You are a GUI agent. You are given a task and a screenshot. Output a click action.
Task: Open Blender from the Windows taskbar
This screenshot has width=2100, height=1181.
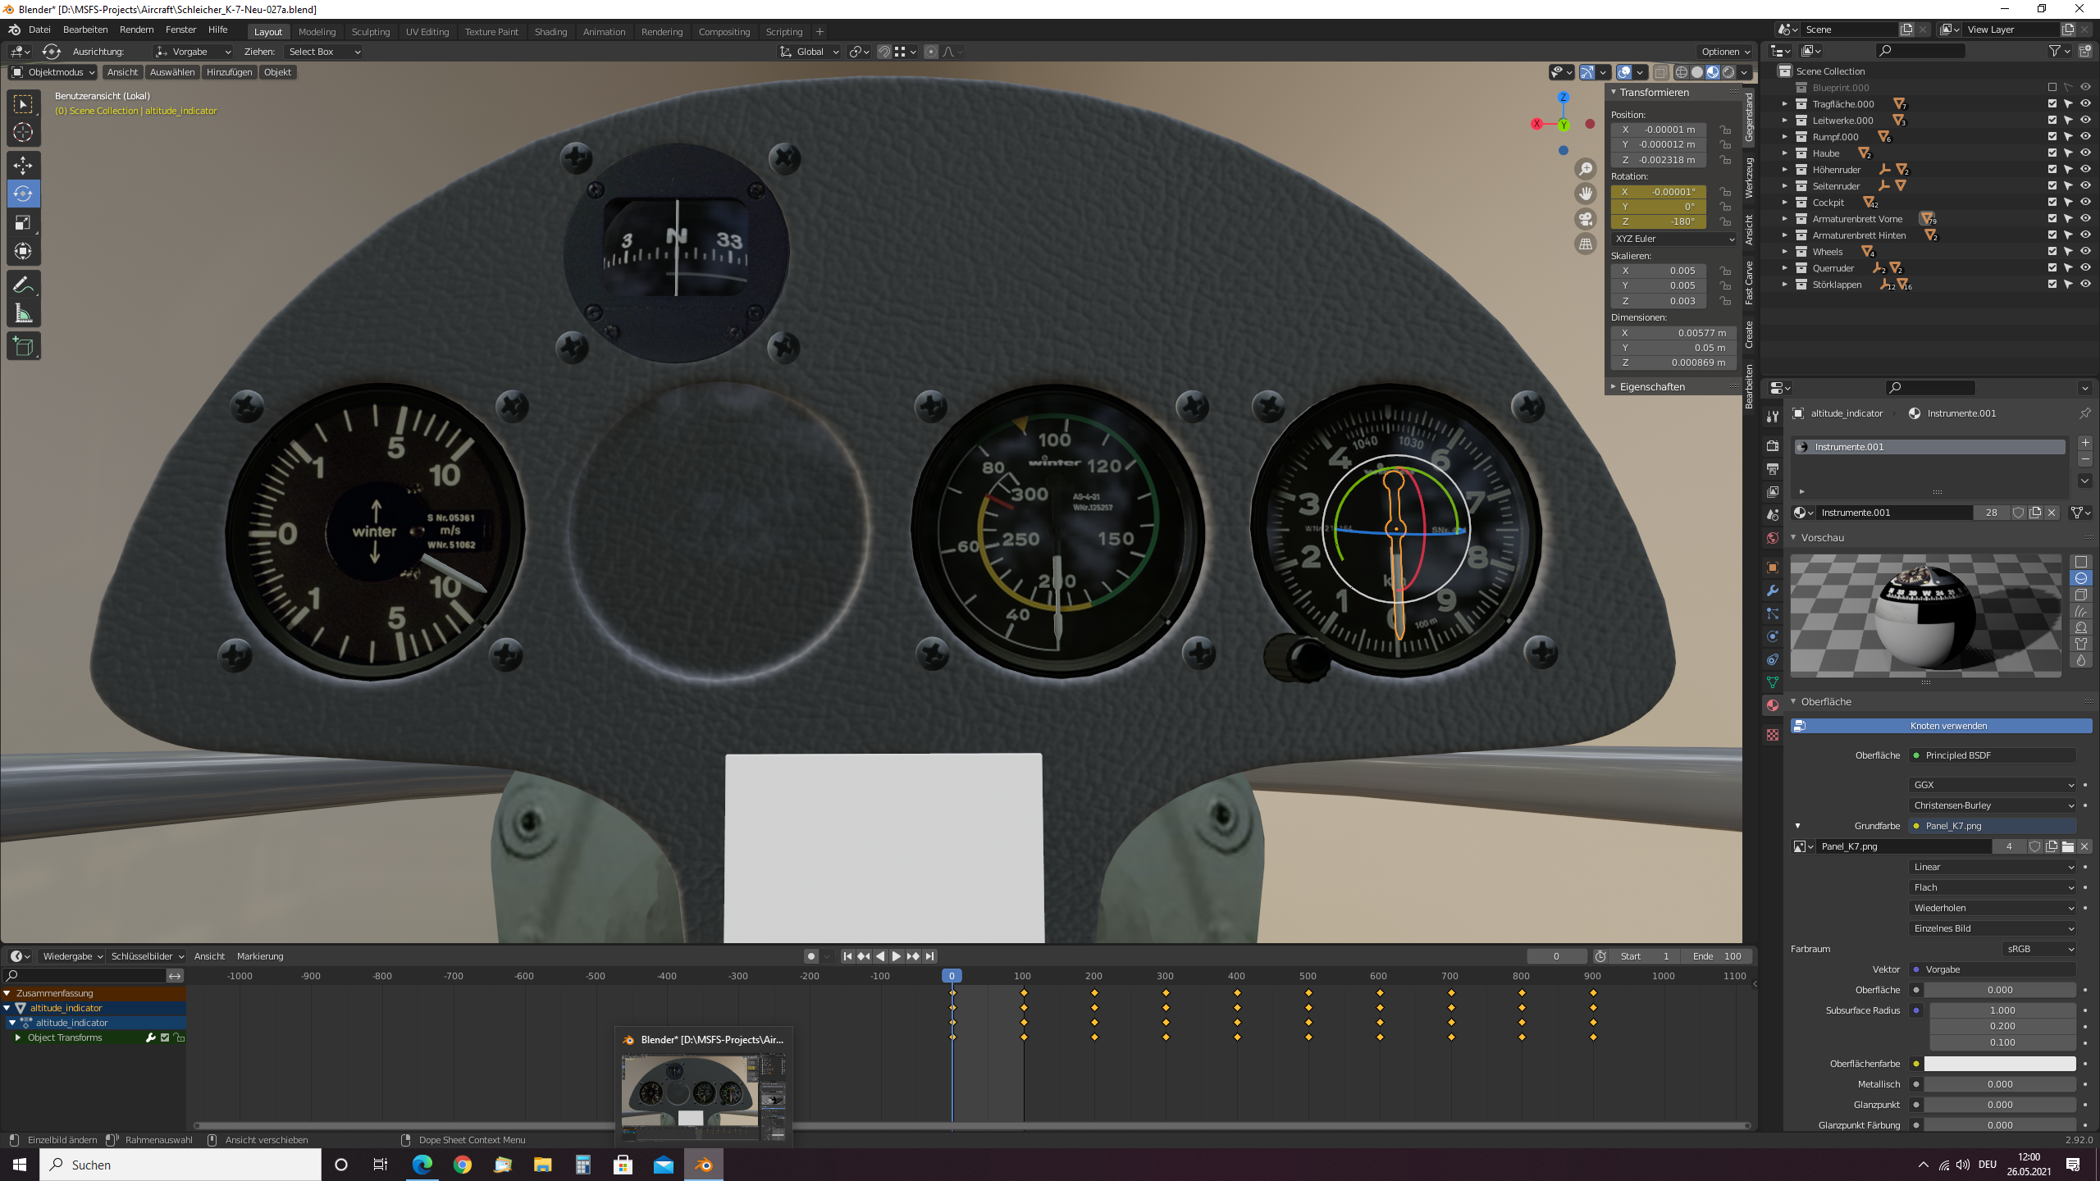[x=704, y=1165]
